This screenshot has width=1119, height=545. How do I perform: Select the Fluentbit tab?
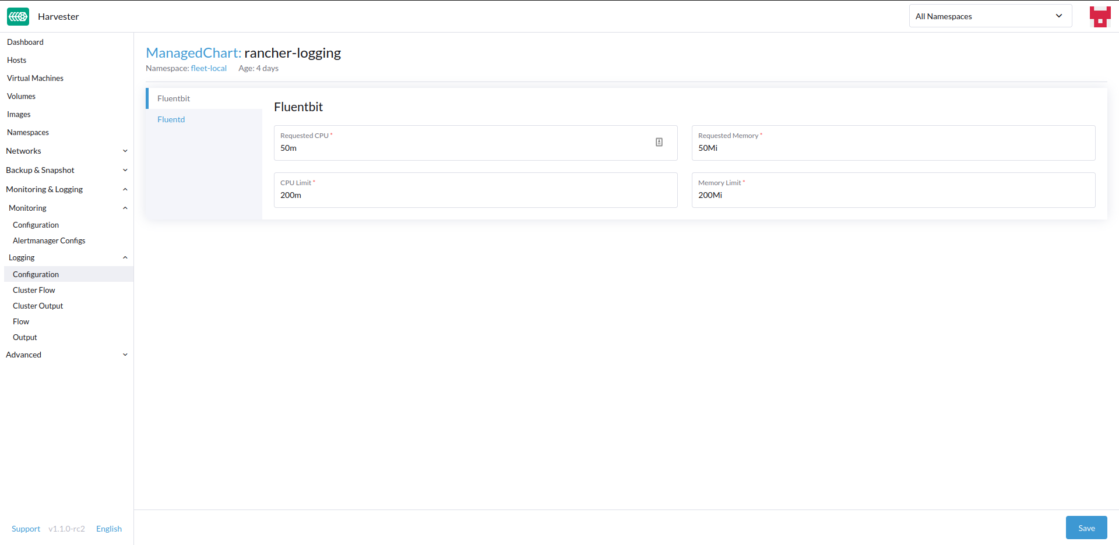(174, 98)
